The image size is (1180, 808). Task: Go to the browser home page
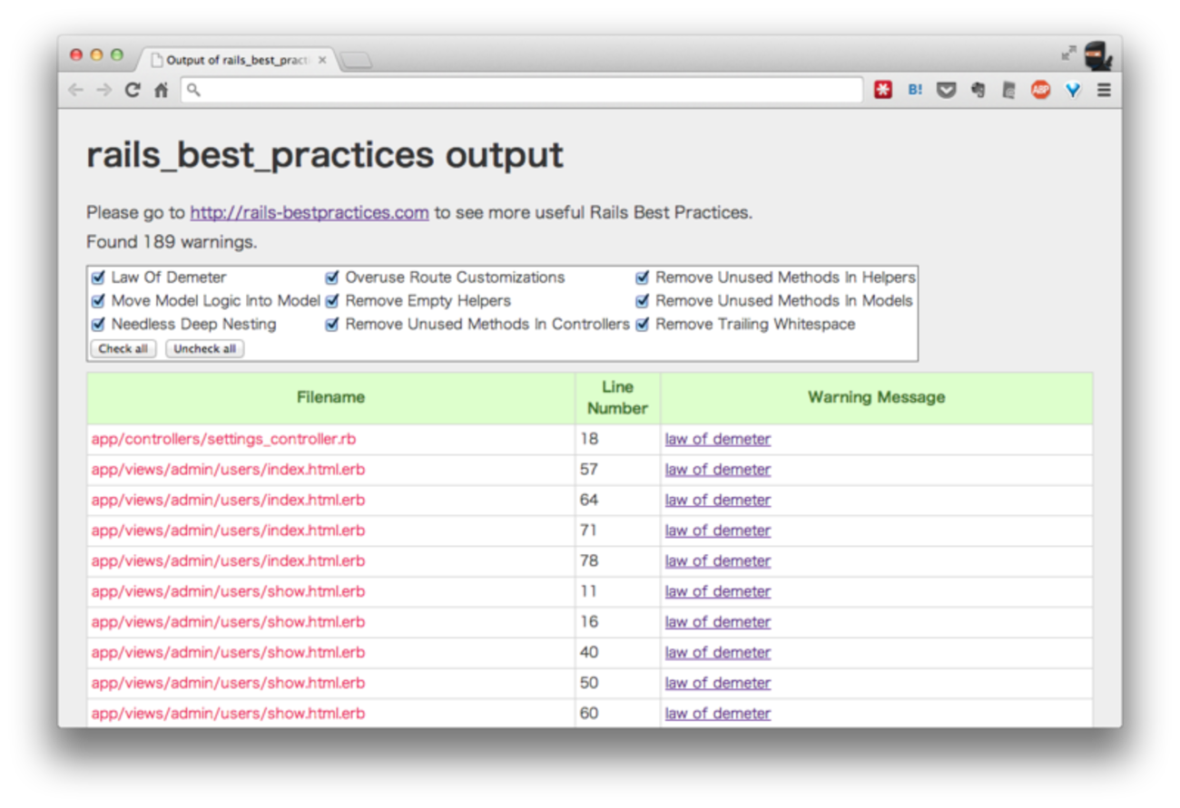coord(161,90)
